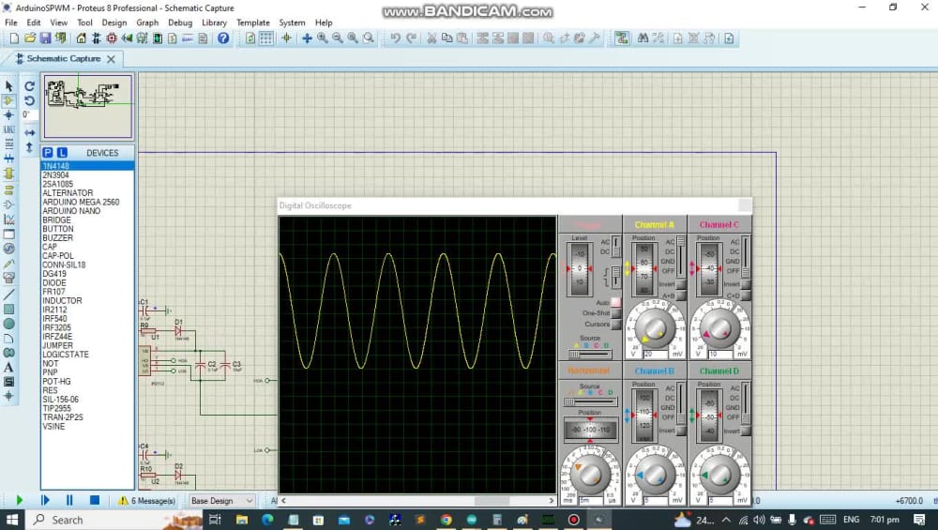Select ARDUINO MEGA 2560 in device list

tap(81, 202)
